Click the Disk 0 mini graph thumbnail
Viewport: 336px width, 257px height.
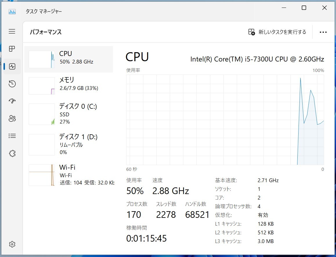pyautogui.click(x=42, y=114)
